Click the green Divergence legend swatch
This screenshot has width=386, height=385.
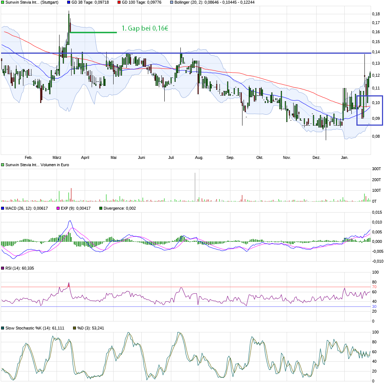click(x=101, y=208)
